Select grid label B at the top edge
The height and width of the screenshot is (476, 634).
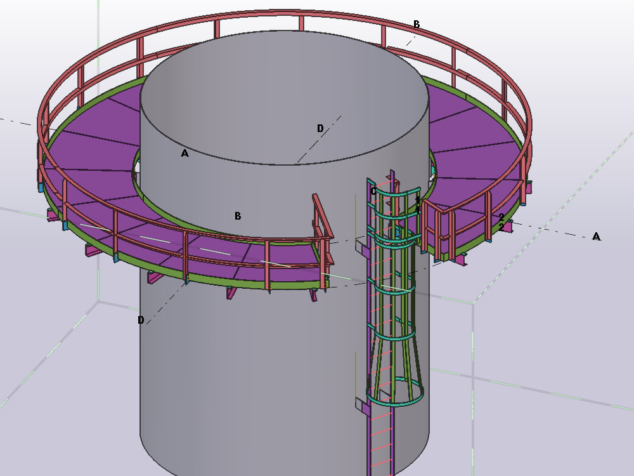[x=416, y=23]
